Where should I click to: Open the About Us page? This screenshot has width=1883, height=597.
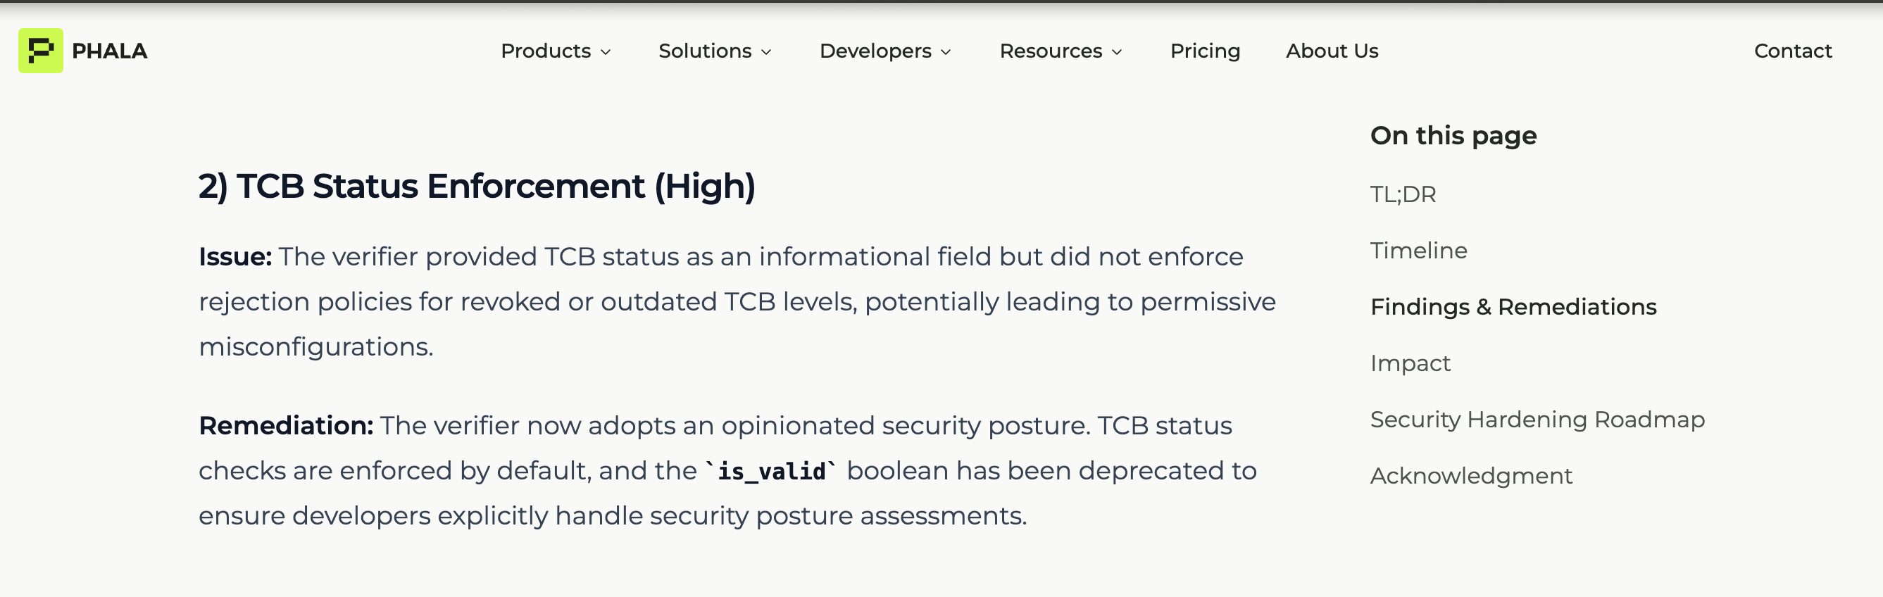point(1332,51)
